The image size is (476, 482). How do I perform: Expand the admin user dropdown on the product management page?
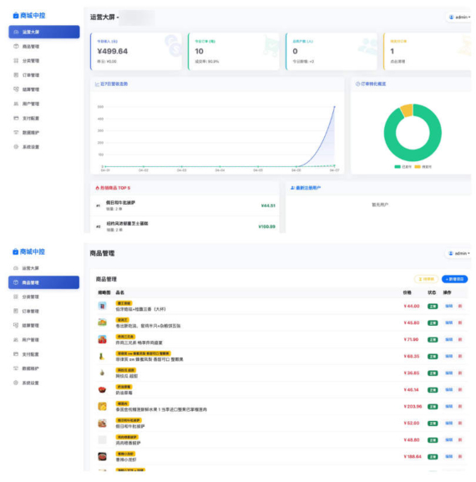click(458, 253)
